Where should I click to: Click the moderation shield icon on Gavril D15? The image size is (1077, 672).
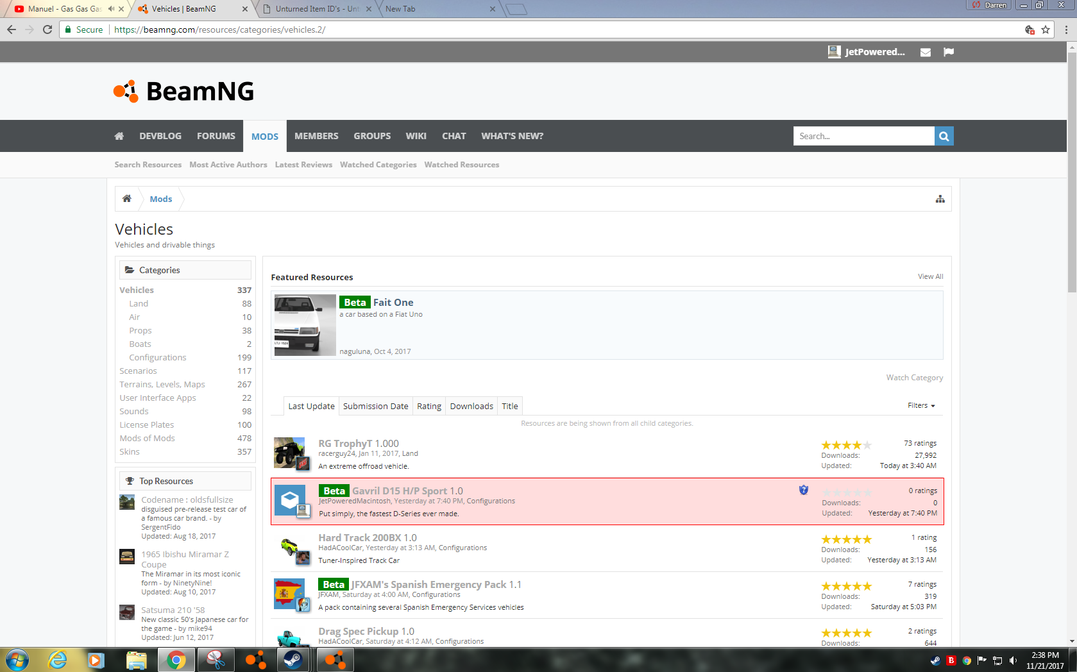804,490
